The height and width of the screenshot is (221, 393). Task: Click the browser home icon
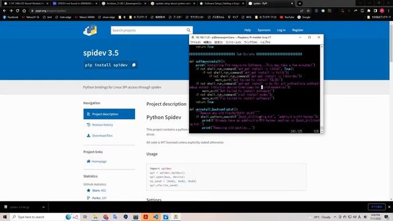click(24, 11)
